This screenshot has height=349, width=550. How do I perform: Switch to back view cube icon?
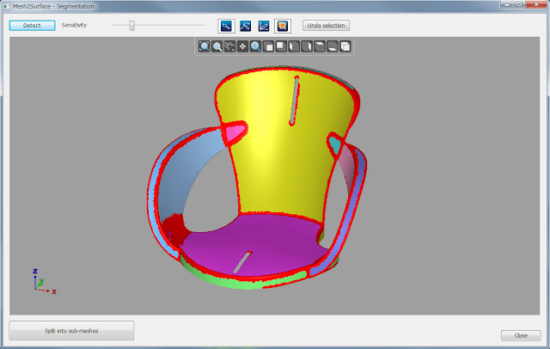pos(281,46)
